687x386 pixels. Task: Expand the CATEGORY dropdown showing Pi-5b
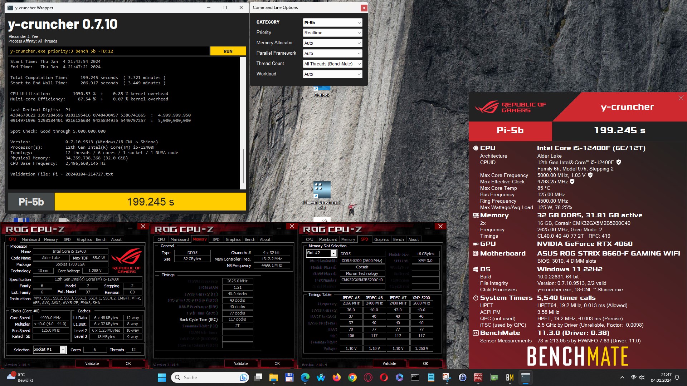coord(332,23)
